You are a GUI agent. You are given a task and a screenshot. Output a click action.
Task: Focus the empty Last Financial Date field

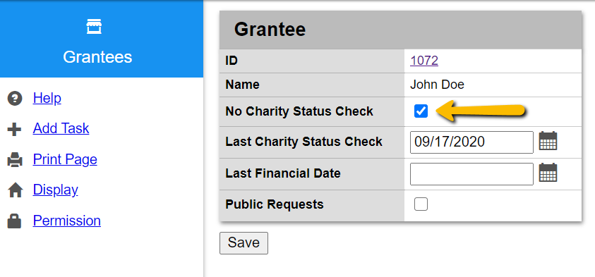point(471,174)
